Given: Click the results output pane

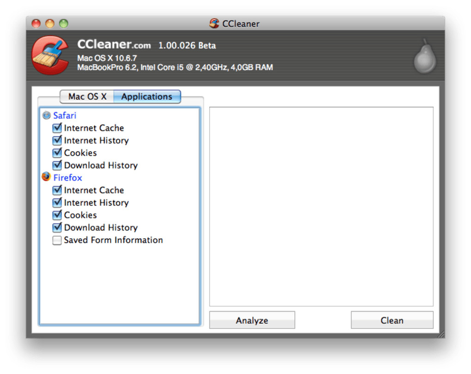Looking at the screenshot, I should [321, 206].
